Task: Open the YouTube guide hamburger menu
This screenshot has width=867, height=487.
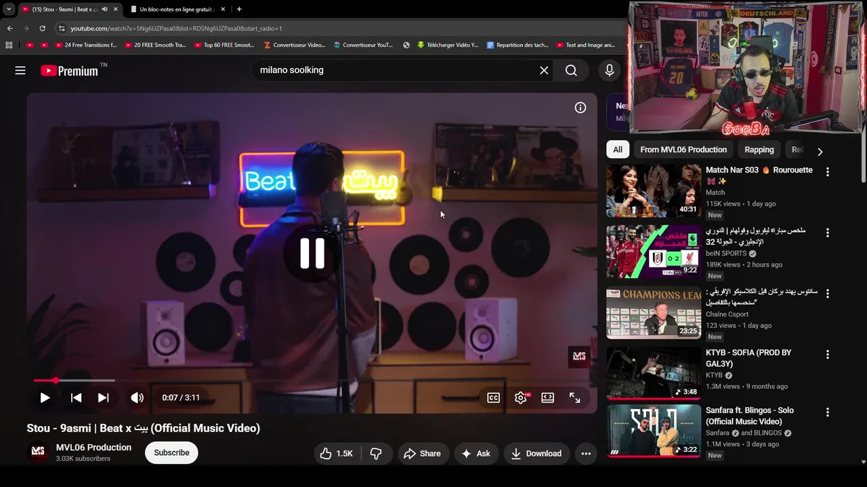Action: [20, 70]
